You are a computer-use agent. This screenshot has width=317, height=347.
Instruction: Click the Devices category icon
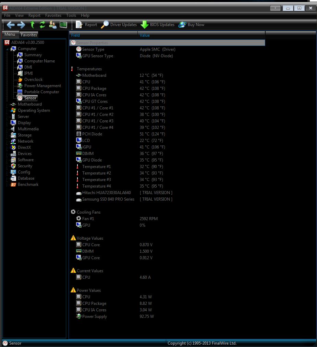click(x=13, y=154)
